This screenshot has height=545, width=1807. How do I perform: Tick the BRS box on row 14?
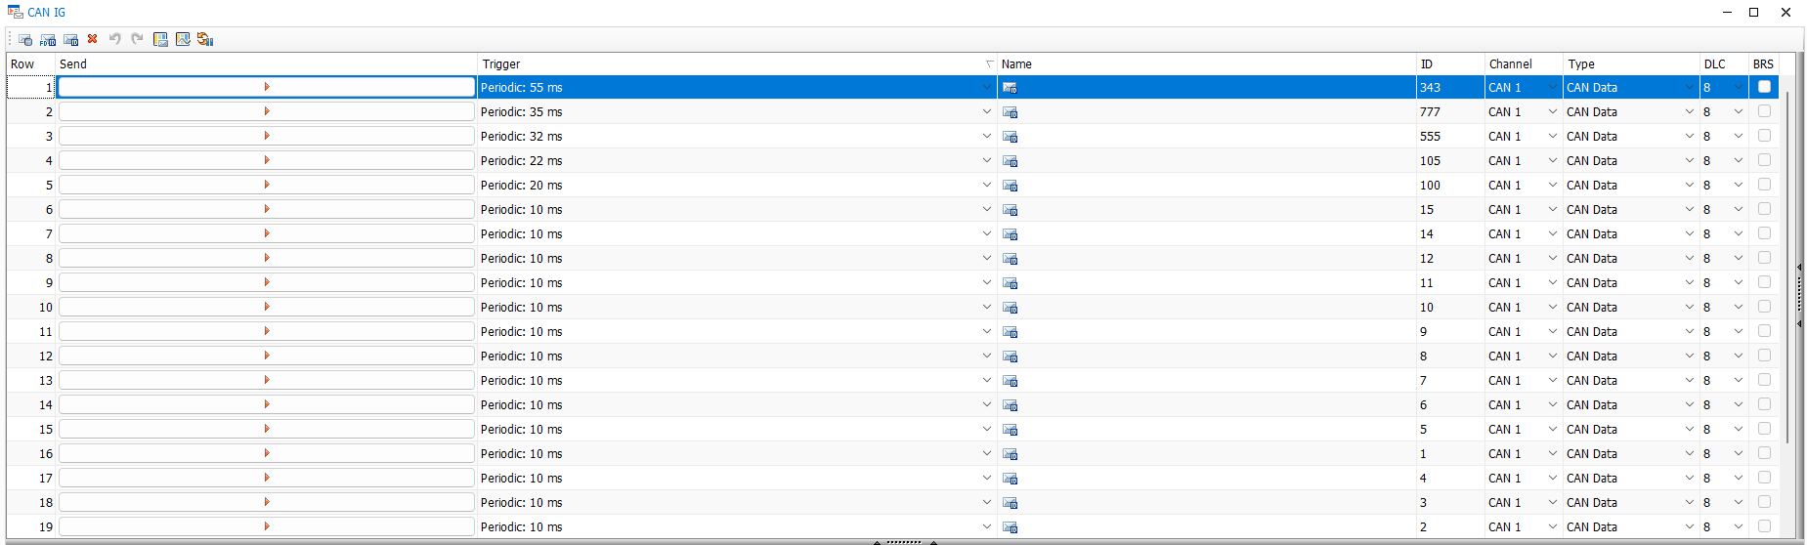pos(1764,404)
